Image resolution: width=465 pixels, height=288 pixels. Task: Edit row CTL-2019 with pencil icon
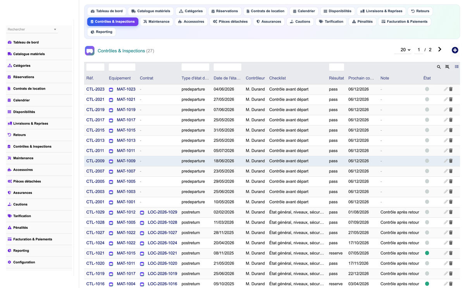pyautogui.click(x=446, y=110)
